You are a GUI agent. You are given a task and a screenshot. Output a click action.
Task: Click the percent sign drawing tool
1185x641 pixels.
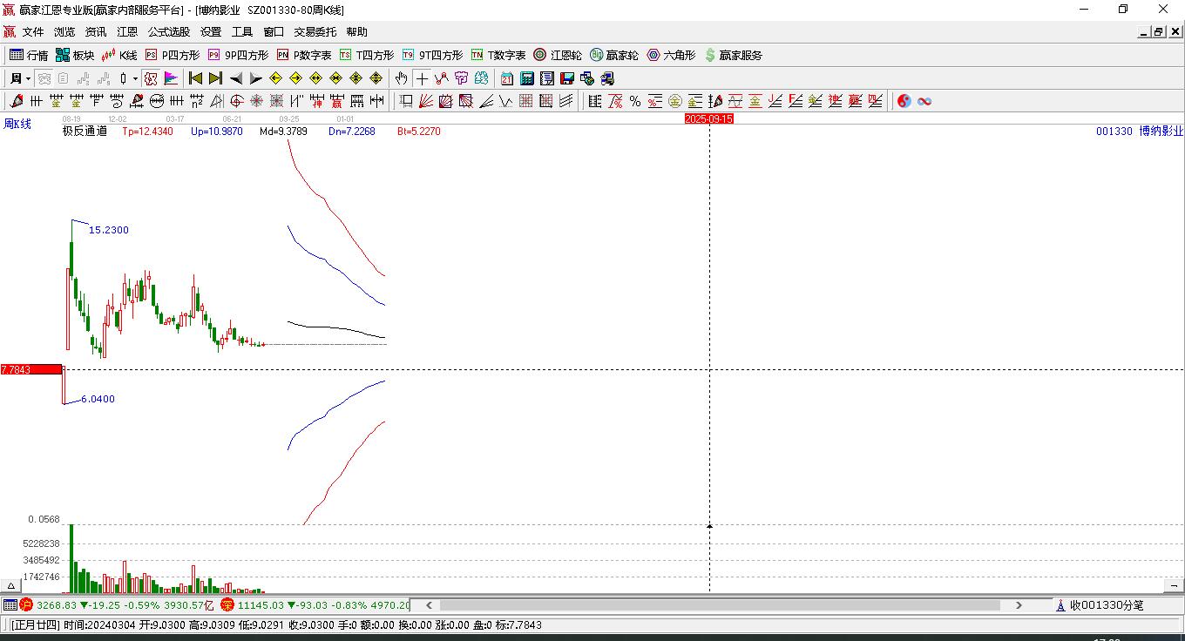(x=635, y=101)
